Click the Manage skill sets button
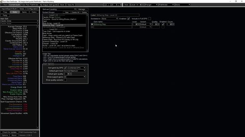The width and height of the screenshot is (245, 137). (x=82, y=9)
